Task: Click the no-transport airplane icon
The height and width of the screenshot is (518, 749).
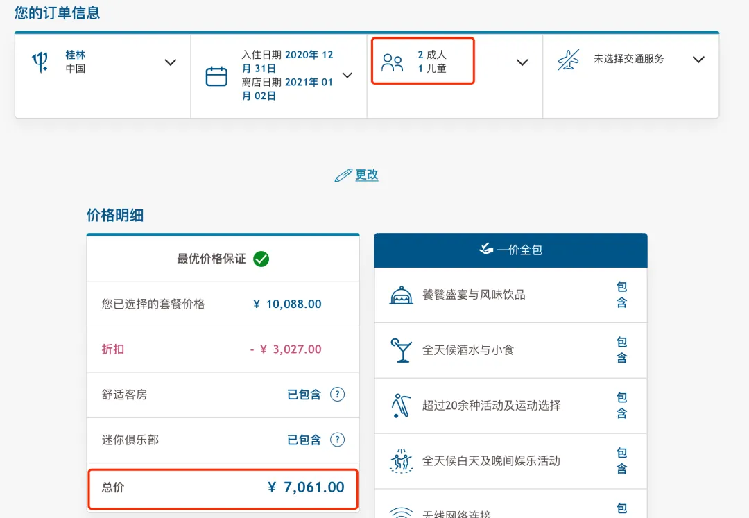Action: 568,60
